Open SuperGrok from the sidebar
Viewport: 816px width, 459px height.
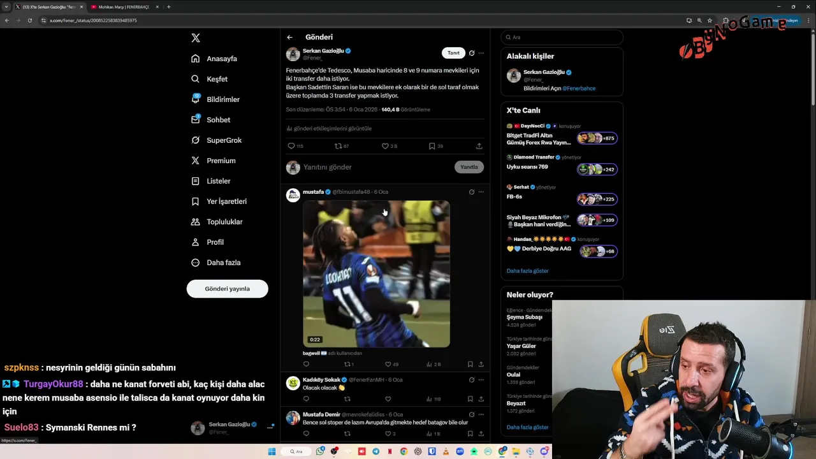click(x=216, y=140)
